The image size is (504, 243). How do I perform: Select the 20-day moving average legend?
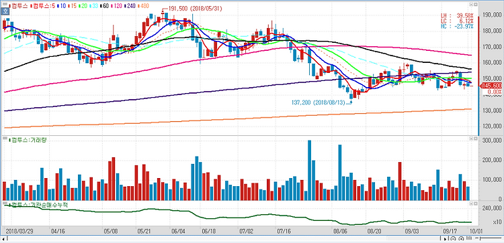(83, 6)
